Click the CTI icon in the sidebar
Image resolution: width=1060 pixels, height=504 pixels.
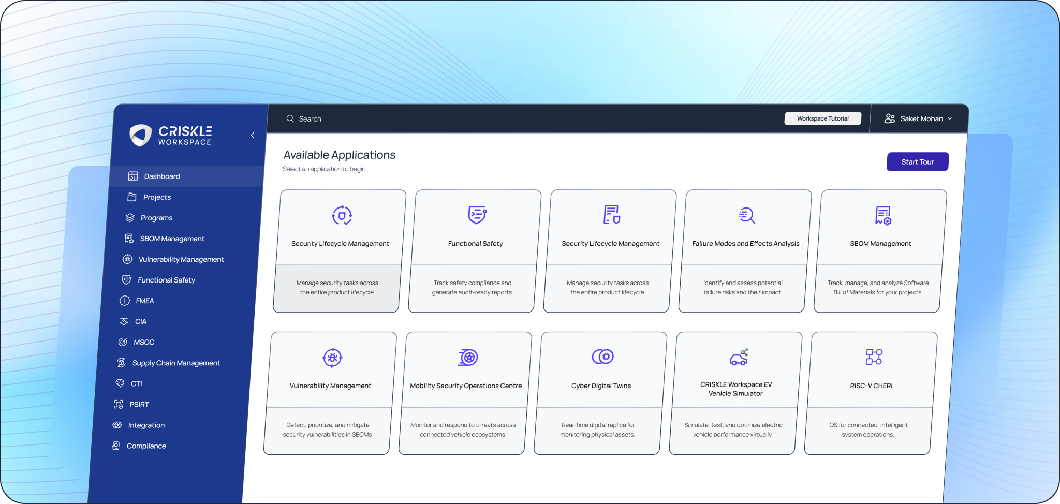tap(119, 383)
